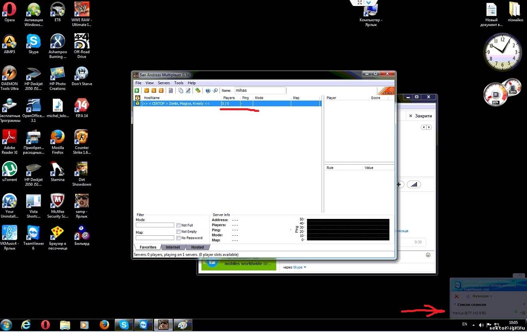The width and height of the screenshot is (527, 332).
Task: Open the View menu in SA-MP
Action: click(x=149, y=83)
